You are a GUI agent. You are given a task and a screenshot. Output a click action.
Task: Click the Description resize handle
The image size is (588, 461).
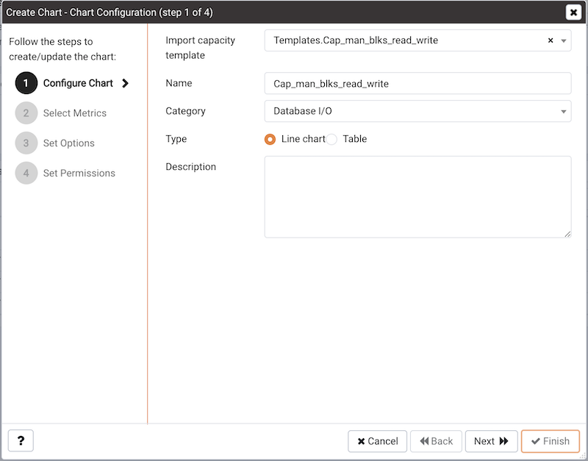coord(567,234)
